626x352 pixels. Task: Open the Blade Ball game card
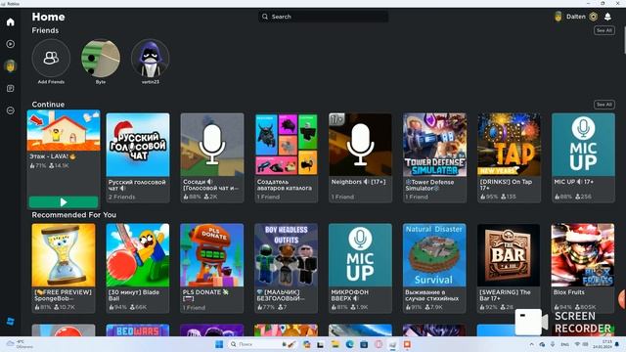138,268
